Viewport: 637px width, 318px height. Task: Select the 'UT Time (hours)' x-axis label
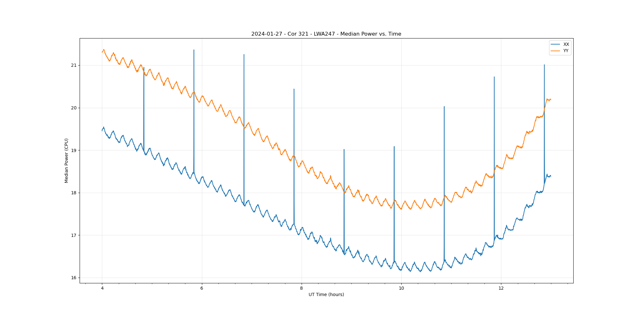(x=326, y=294)
